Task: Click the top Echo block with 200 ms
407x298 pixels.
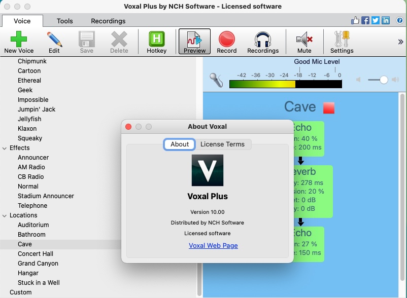Action: (x=309, y=139)
